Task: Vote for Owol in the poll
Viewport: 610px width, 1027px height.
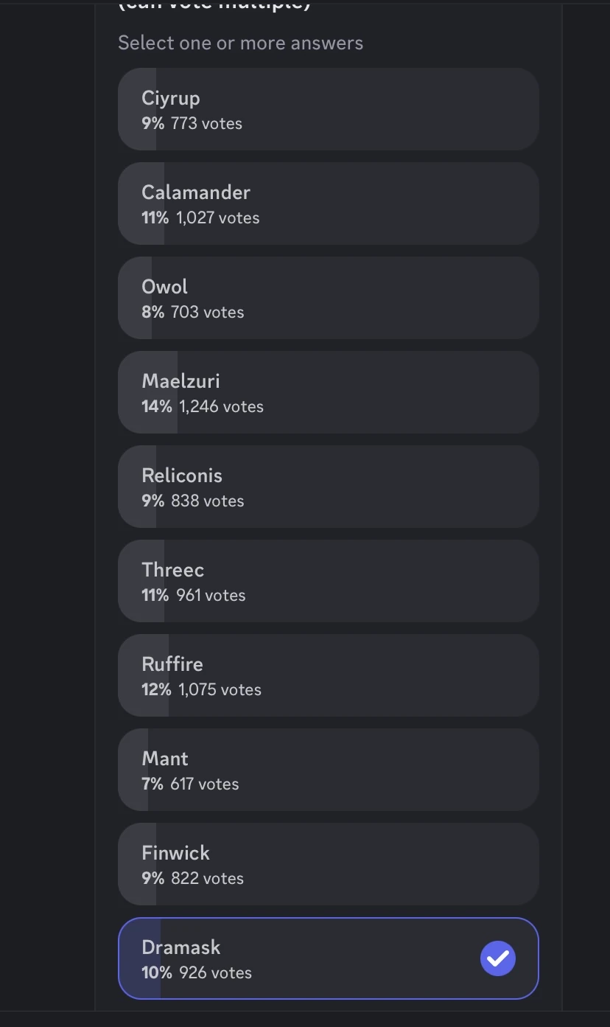Action: click(x=328, y=298)
